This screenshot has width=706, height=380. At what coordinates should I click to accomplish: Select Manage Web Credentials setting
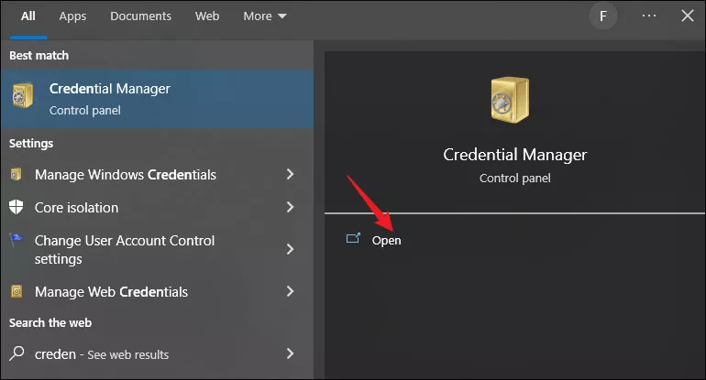point(157,292)
